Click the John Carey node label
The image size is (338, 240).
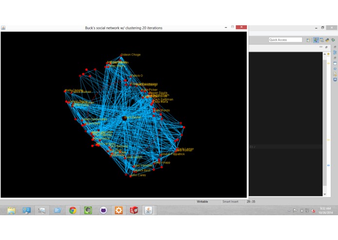click(x=139, y=175)
